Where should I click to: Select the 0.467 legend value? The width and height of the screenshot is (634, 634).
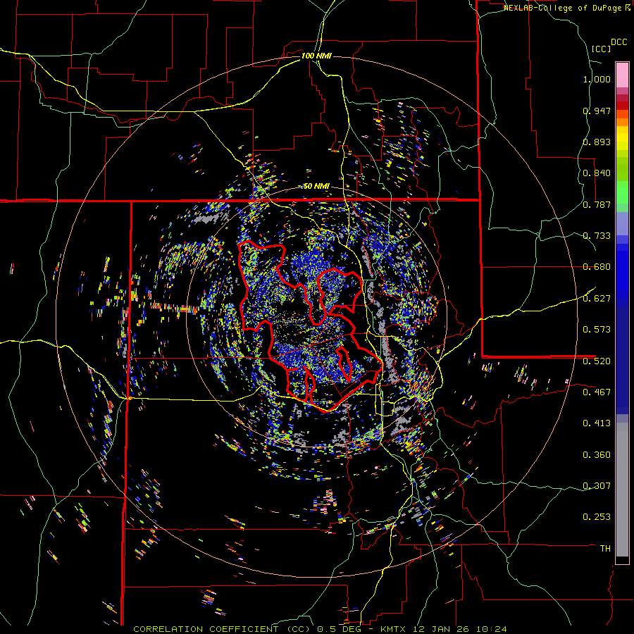(x=597, y=392)
